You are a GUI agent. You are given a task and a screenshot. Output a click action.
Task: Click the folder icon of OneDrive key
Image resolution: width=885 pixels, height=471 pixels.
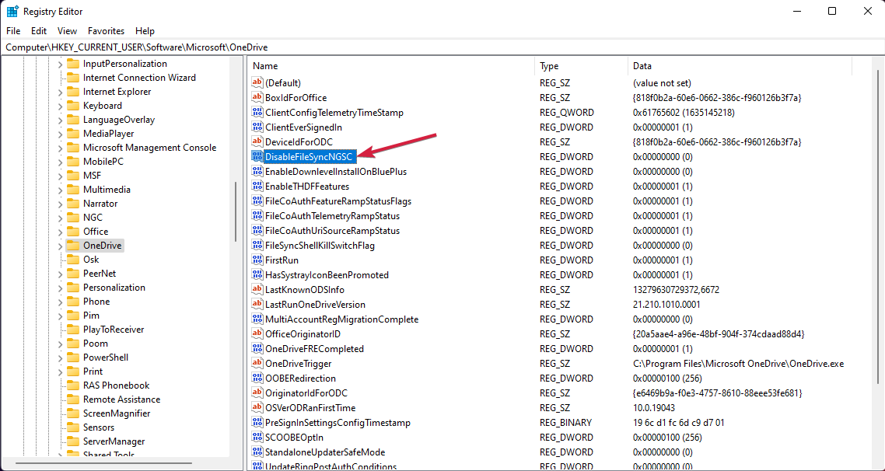point(73,246)
